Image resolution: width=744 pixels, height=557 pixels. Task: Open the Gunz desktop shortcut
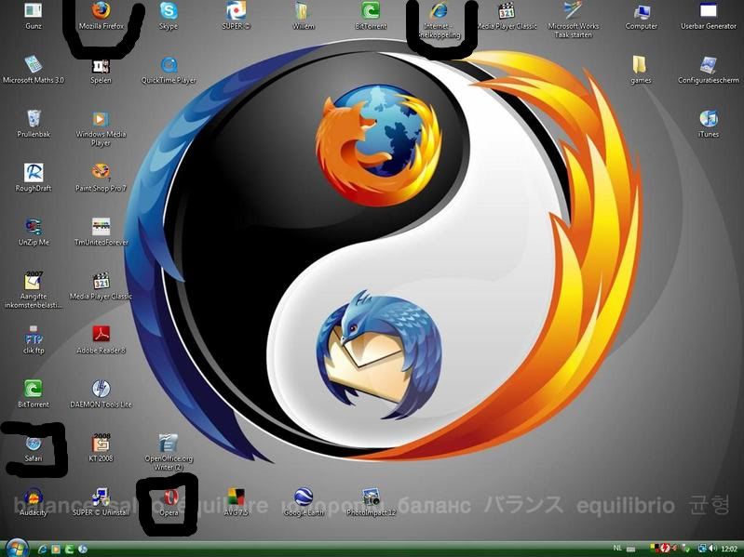(34, 16)
